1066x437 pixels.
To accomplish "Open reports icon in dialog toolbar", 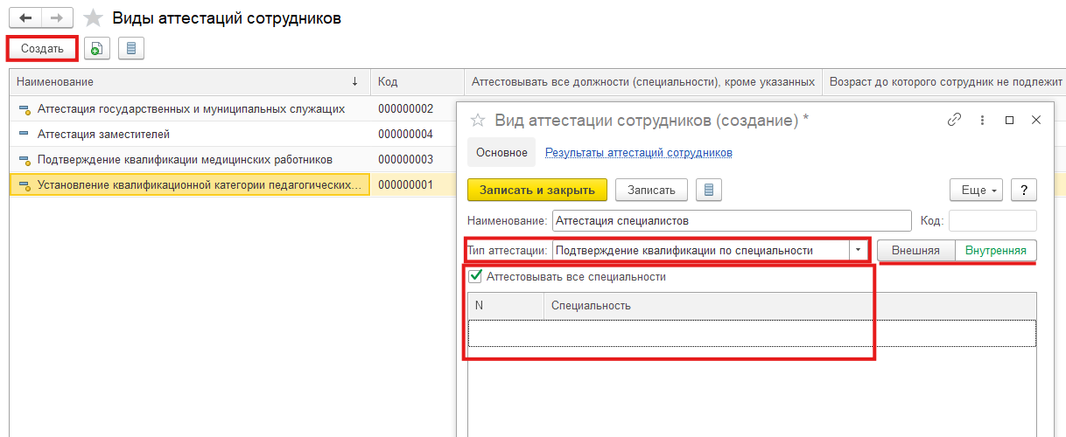I will (709, 190).
